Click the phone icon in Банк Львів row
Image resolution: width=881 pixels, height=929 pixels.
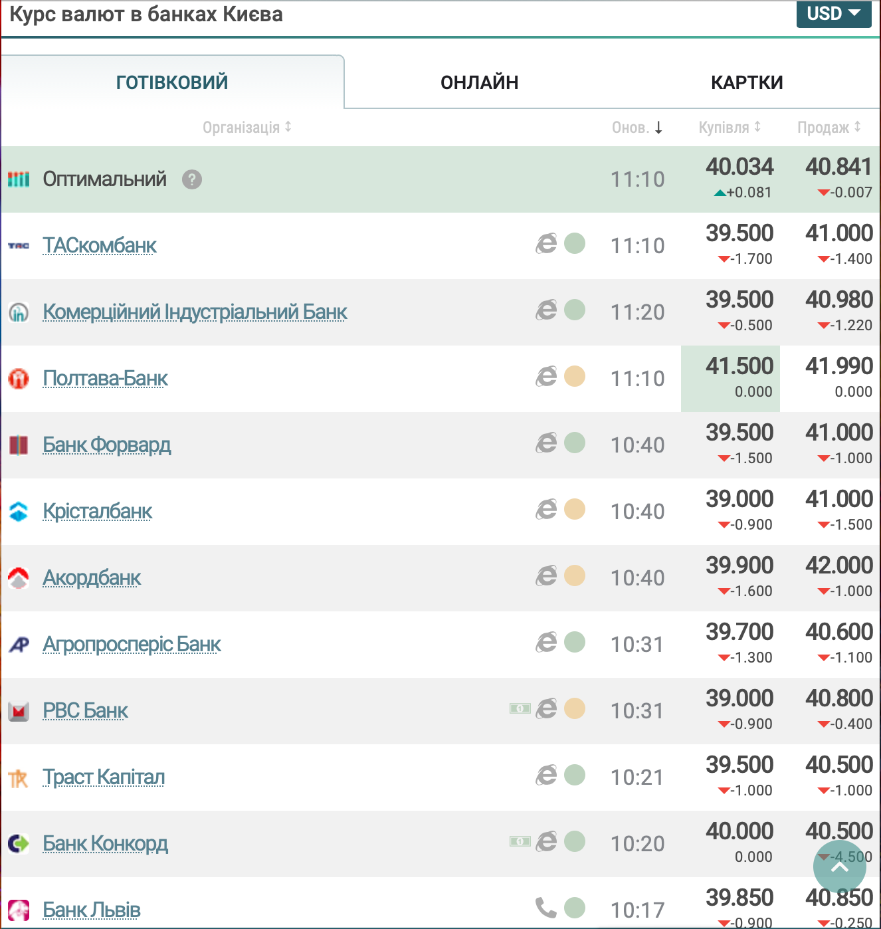545,908
